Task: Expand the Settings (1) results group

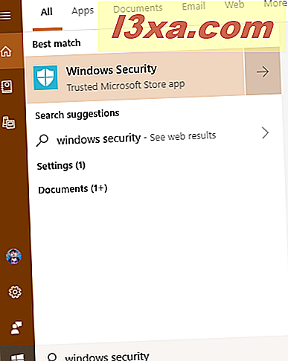Action: pos(61,166)
